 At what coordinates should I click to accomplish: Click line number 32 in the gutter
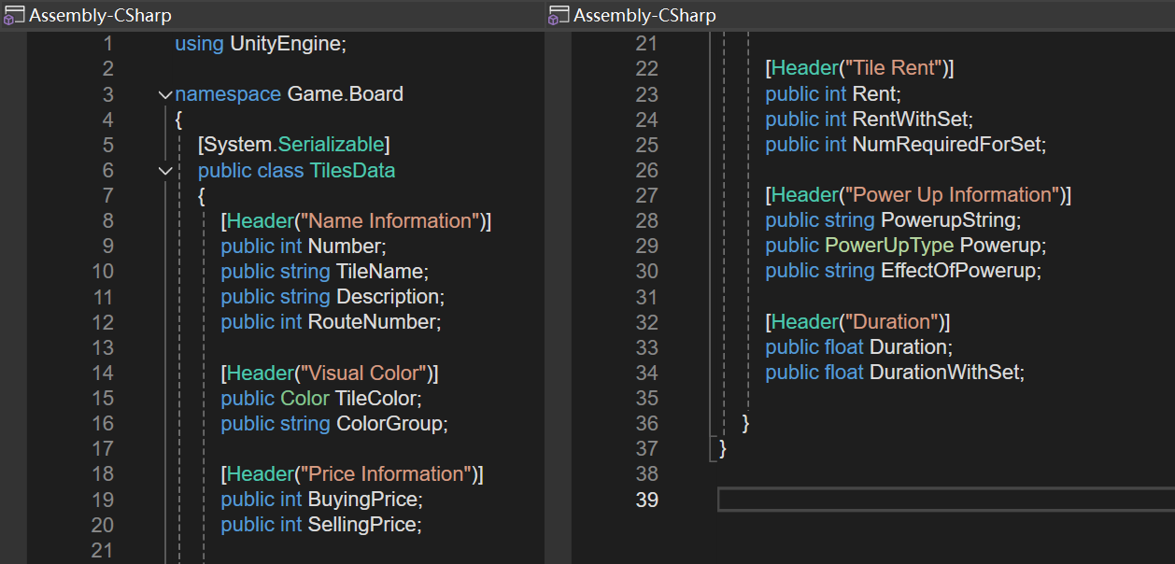[646, 322]
